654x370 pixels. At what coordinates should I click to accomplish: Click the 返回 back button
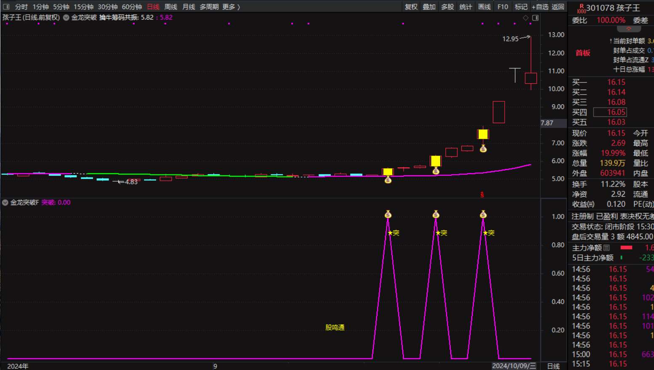pos(558,7)
